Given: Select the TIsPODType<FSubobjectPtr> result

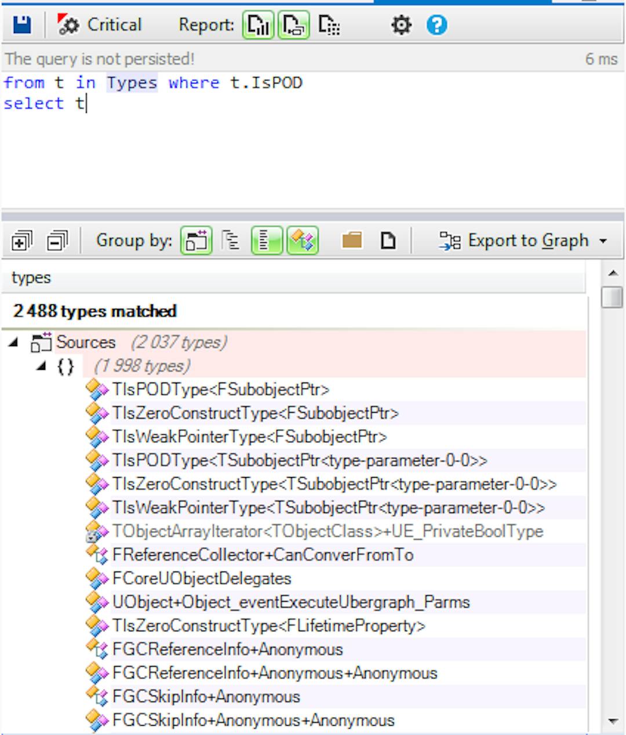Looking at the screenshot, I should pos(220,390).
